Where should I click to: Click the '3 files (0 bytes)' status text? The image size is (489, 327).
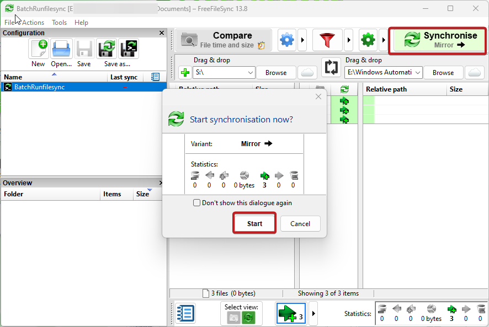point(233,293)
